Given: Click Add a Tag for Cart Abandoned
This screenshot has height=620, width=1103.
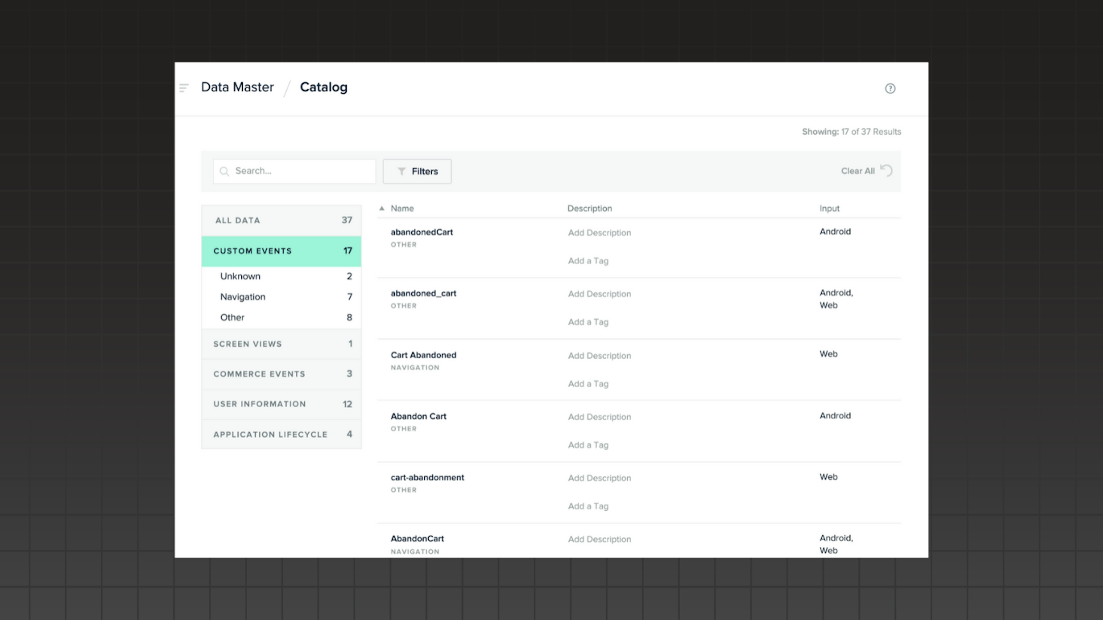Looking at the screenshot, I should tap(588, 384).
